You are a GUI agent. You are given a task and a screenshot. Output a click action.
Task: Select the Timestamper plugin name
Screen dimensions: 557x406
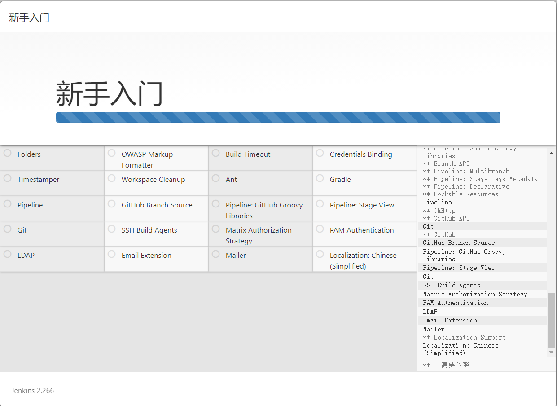[39, 180]
